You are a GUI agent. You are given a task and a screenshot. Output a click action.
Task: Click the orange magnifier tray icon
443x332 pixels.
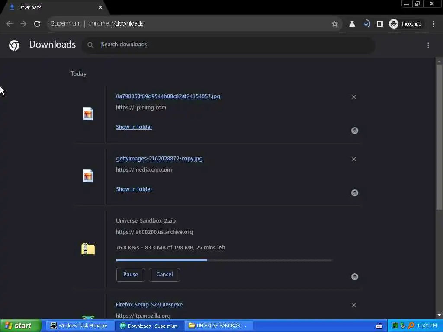tap(411, 326)
